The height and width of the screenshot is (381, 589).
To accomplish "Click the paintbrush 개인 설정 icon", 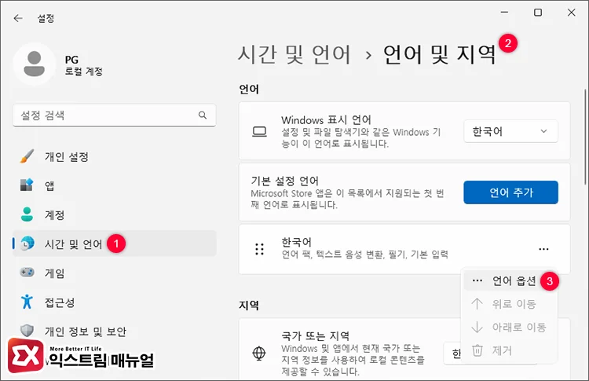I will (27, 156).
